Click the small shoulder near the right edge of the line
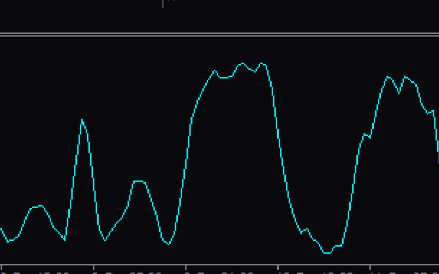Screen dimensions: 439x274 click(430, 112)
